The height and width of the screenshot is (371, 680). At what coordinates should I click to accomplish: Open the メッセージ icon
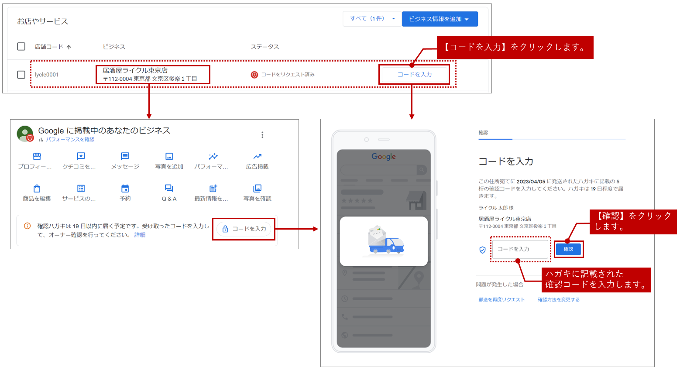[x=125, y=156]
